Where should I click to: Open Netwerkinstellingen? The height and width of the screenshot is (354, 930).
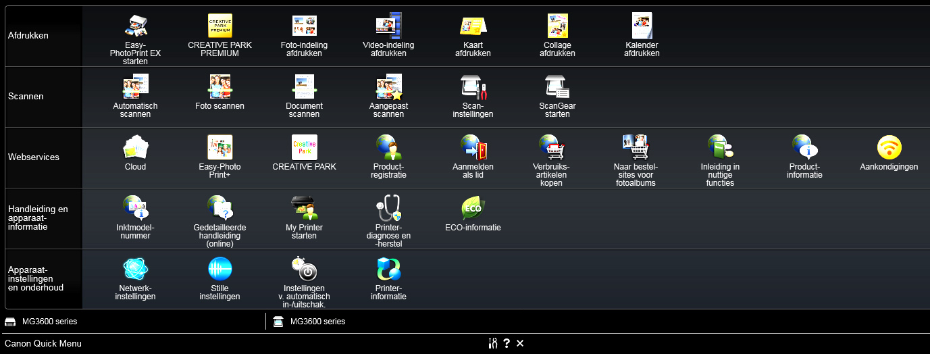135,269
